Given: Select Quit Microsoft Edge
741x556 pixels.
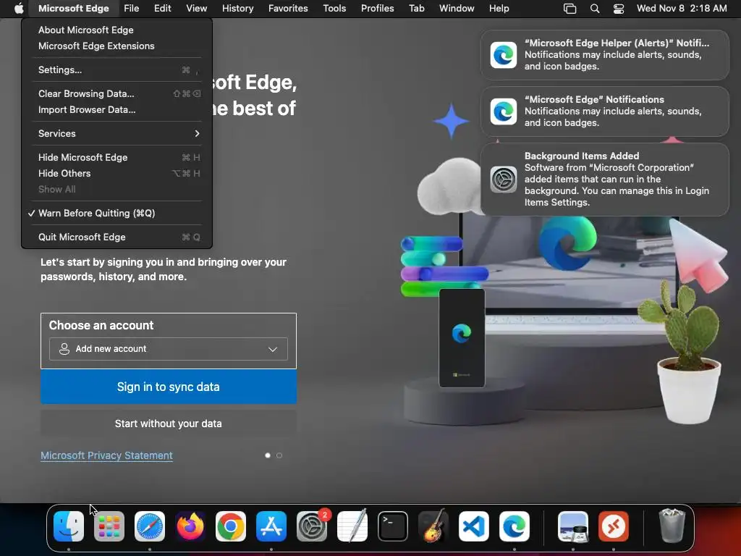Looking at the screenshot, I should [x=117, y=237].
